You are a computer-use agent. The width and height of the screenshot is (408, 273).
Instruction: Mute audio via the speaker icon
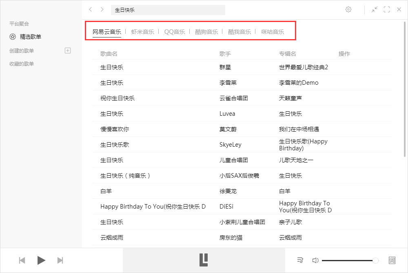(x=316, y=260)
